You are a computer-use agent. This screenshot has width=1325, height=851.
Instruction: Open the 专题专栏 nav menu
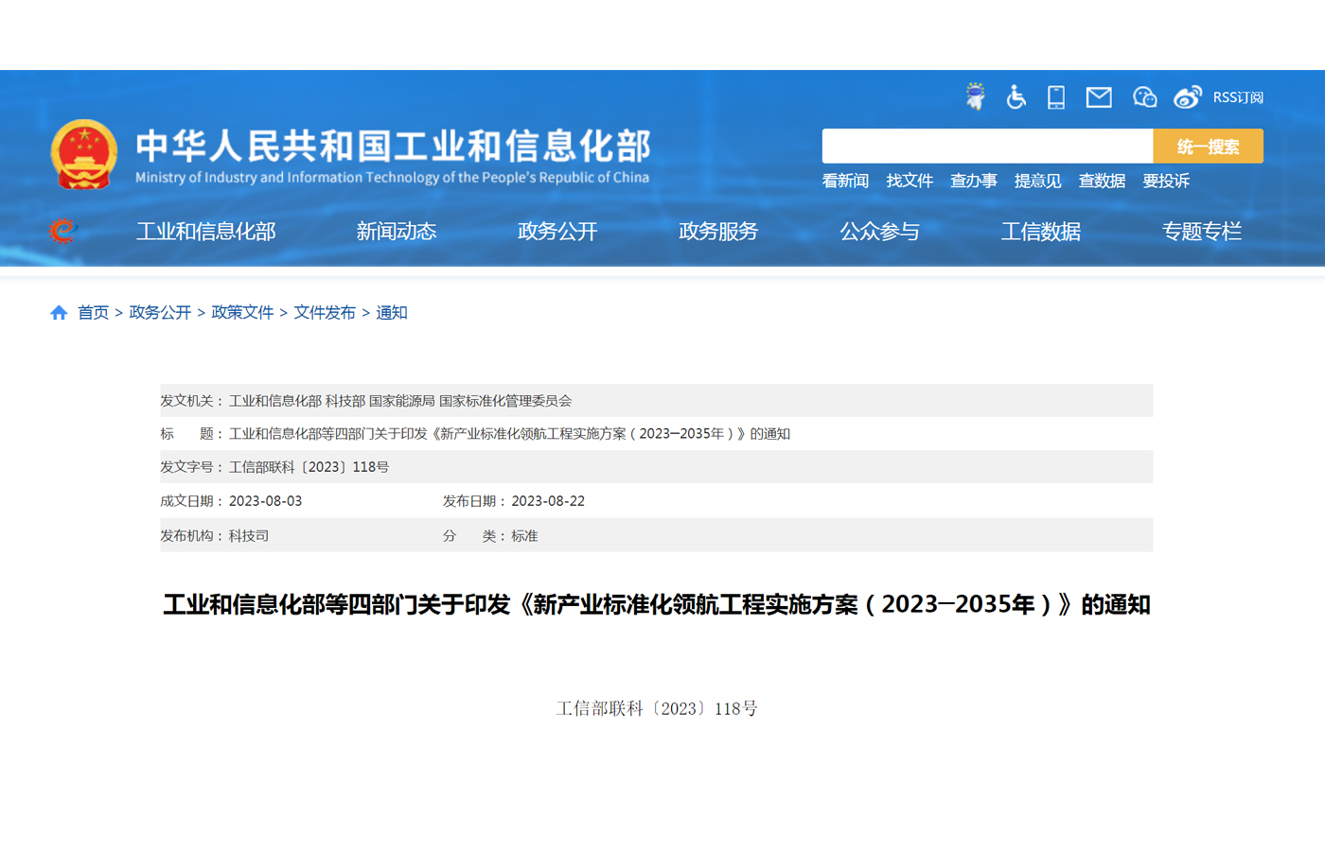1202,231
